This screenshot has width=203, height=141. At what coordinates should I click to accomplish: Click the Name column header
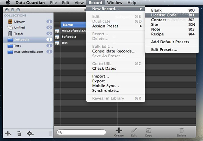(x=73, y=25)
